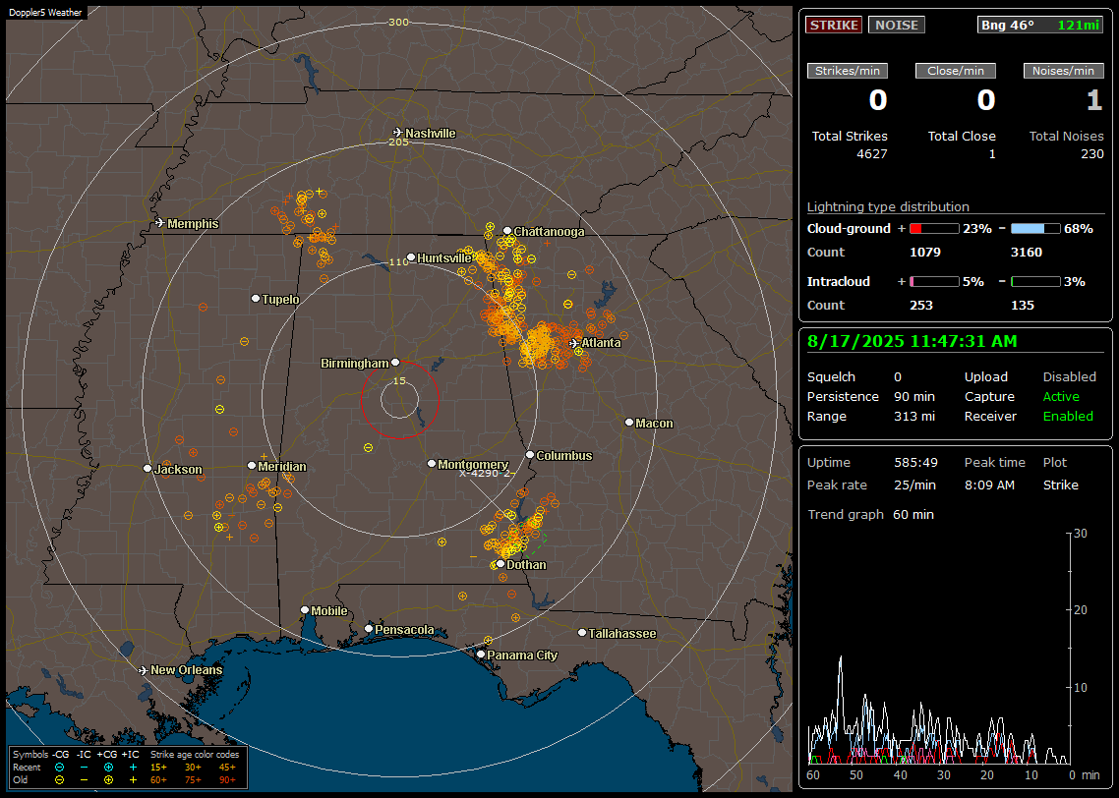Click the 45+ strike age color code
This screenshot has width=1119, height=798.
(x=227, y=768)
